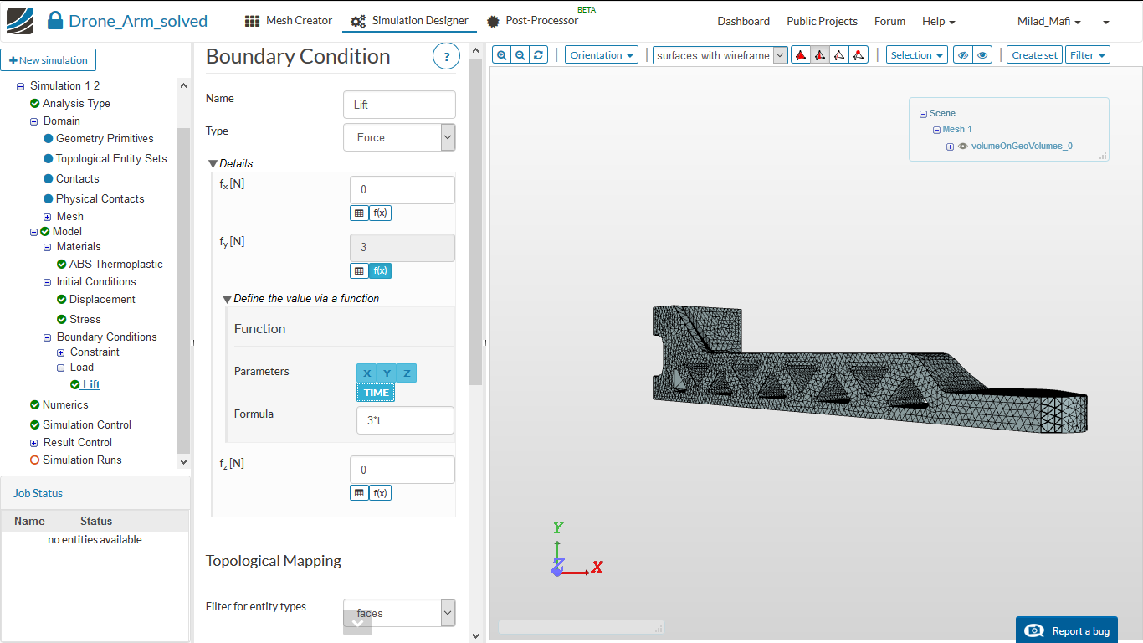
Task: Toggle the Z parameter button
Action: (x=407, y=373)
